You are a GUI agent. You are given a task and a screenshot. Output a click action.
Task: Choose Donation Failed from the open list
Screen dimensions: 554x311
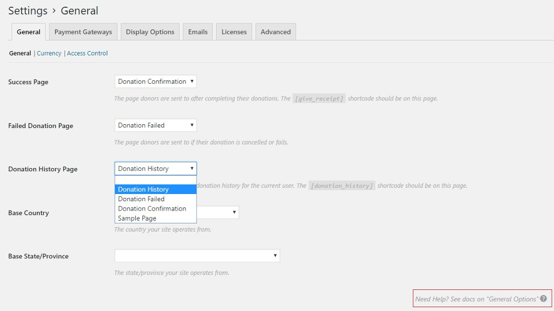155,199
